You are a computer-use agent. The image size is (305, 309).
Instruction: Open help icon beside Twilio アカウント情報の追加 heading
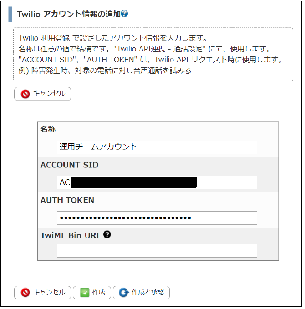click(x=125, y=14)
